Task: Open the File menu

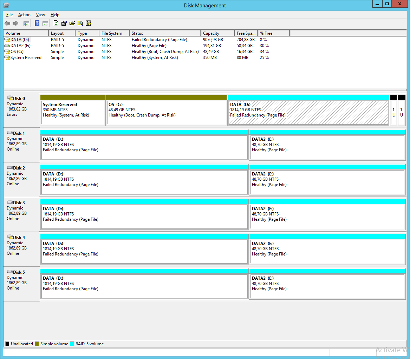Action: pyautogui.click(x=9, y=15)
